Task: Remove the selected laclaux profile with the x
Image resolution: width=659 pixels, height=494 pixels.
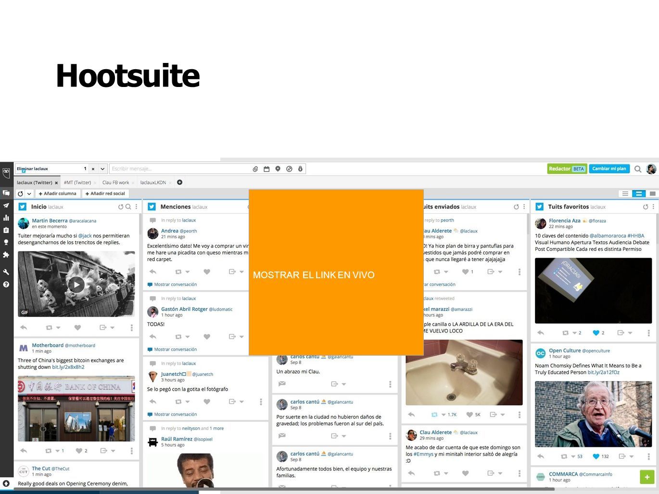Action: click(93, 169)
